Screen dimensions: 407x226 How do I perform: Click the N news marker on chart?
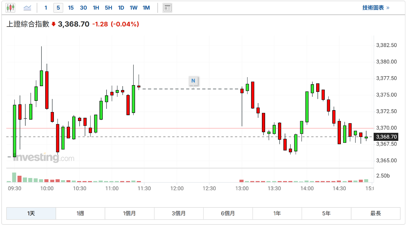[x=193, y=81]
